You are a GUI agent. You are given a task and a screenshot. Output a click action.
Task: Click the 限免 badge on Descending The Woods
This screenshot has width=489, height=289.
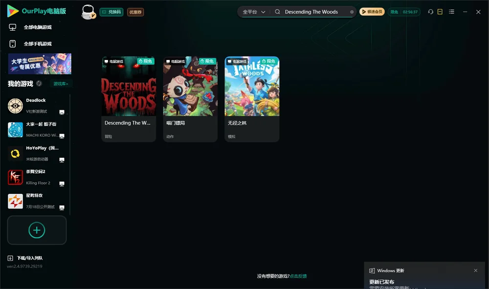tap(146, 62)
